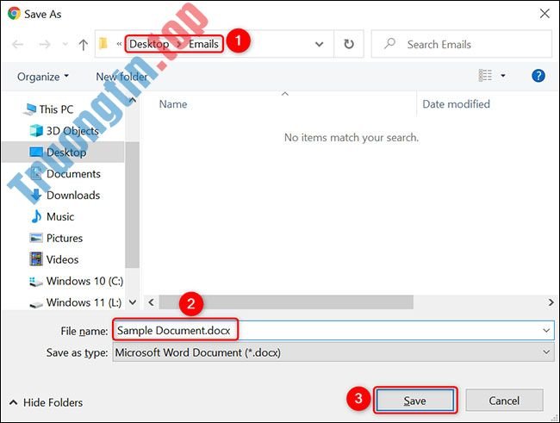Image resolution: width=560 pixels, height=423 pixels.
Task: Change the view layout icon
Action: click(485, 76)
